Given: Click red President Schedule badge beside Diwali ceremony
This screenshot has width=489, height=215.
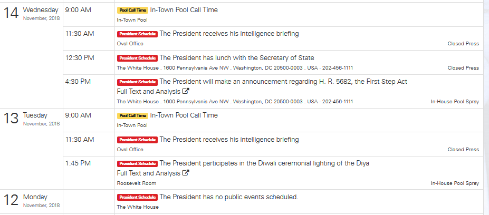Looking at the screenshot, I should (137, 164).
